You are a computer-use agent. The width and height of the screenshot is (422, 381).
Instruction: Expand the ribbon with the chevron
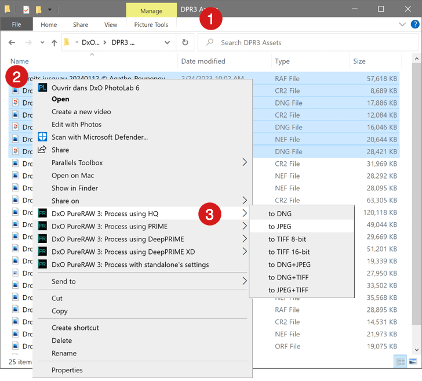click(x=402, y=24)
